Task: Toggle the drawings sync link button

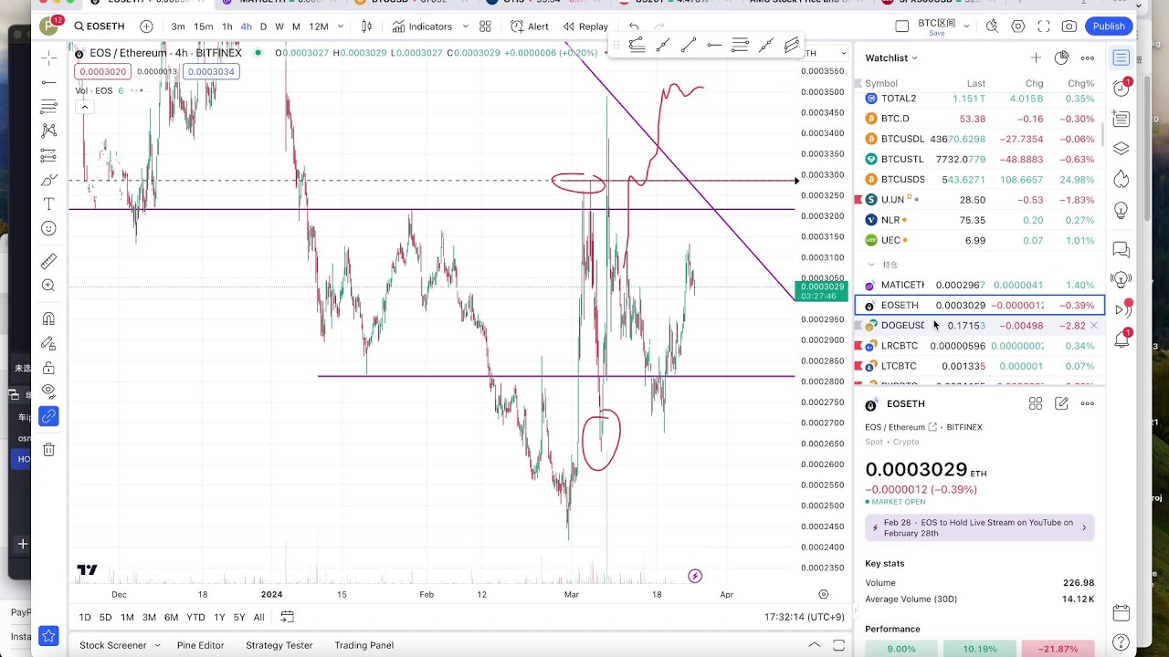Action: (x=48, y=417)
